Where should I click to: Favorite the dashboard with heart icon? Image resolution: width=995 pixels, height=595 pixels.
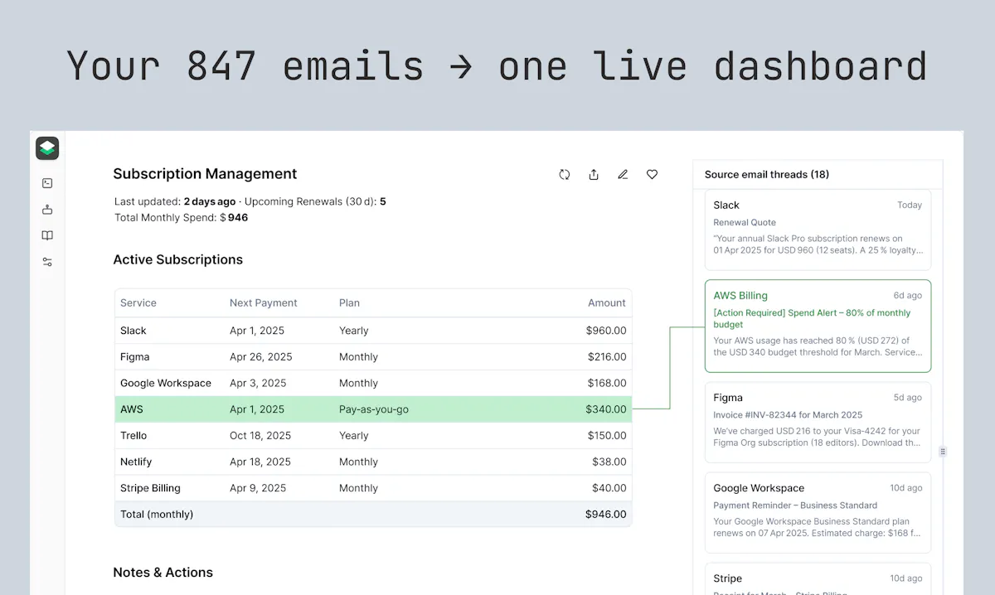point(652,174)
